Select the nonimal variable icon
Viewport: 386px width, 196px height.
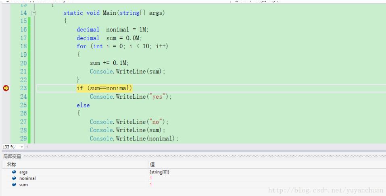[x=14, y=178]
